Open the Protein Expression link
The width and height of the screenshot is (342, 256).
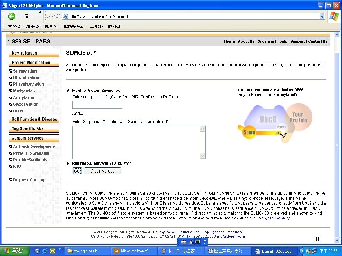(31, 153)
